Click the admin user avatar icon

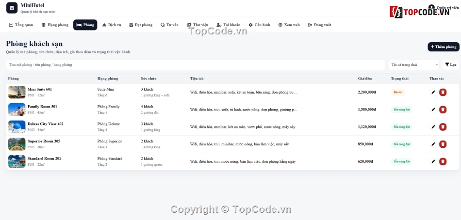pyautogui.click(x=431, y=7)
